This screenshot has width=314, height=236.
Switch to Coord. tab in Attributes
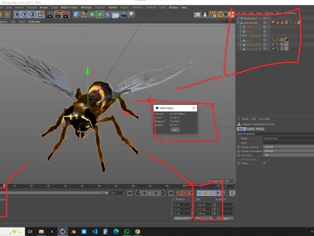point(251,129)
